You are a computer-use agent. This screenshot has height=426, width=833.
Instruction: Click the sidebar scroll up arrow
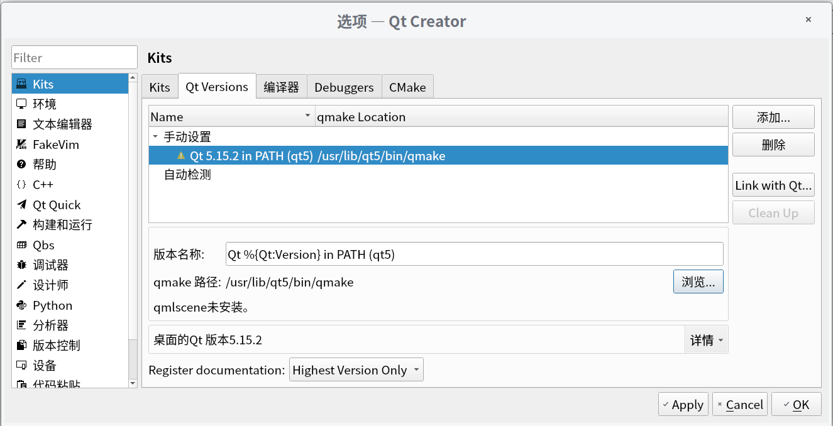133,78
